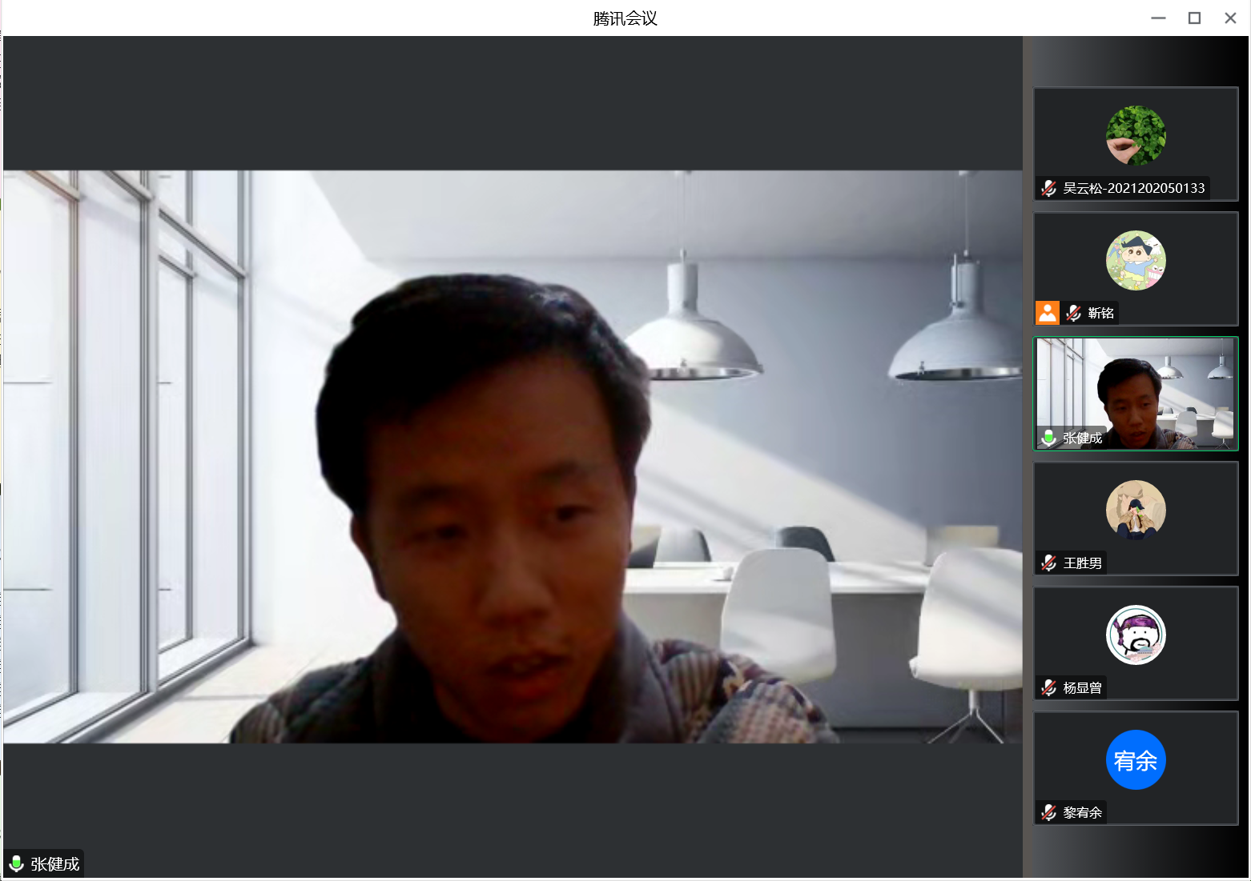1251x881 pixels.
Task: Select the 张健成 video thumbnail in sidebar
Action: pyautogui.click(x=1136, y=392)
